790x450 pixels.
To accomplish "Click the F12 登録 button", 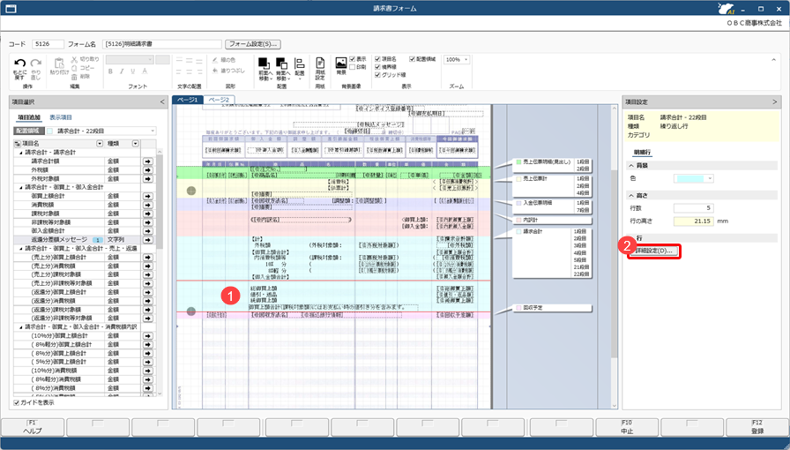I will coord(757,427).
